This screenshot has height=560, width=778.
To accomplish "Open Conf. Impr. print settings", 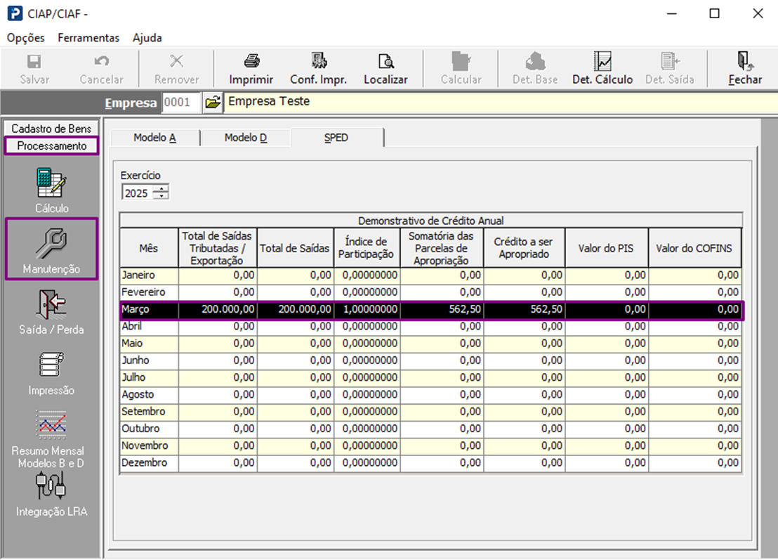I will tap(319, 62).
